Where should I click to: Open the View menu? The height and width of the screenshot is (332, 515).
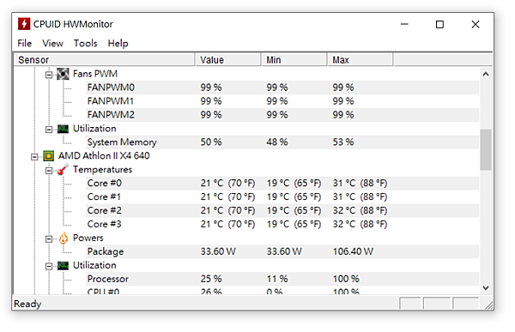point(52,44)
